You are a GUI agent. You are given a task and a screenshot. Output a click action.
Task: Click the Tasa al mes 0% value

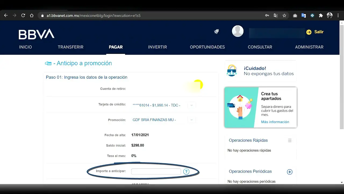(134, 156)
